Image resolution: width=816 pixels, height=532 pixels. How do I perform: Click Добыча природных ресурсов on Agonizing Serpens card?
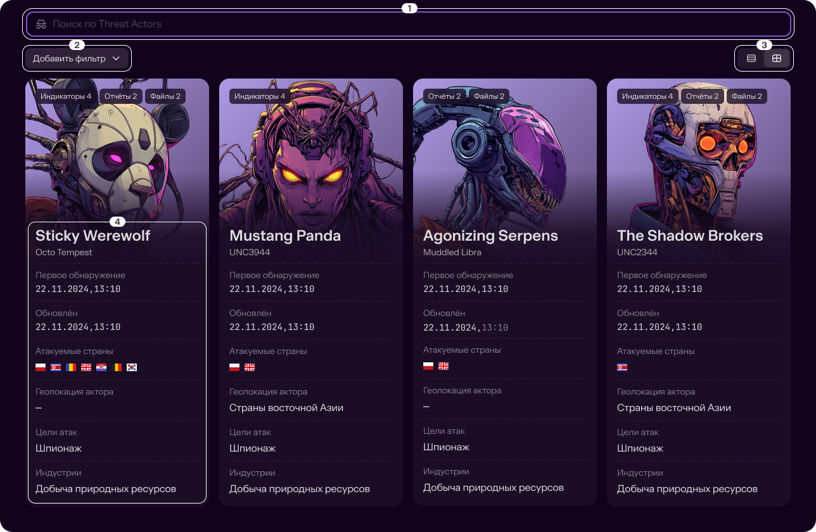pyautogui.click(x=494, y=488)
